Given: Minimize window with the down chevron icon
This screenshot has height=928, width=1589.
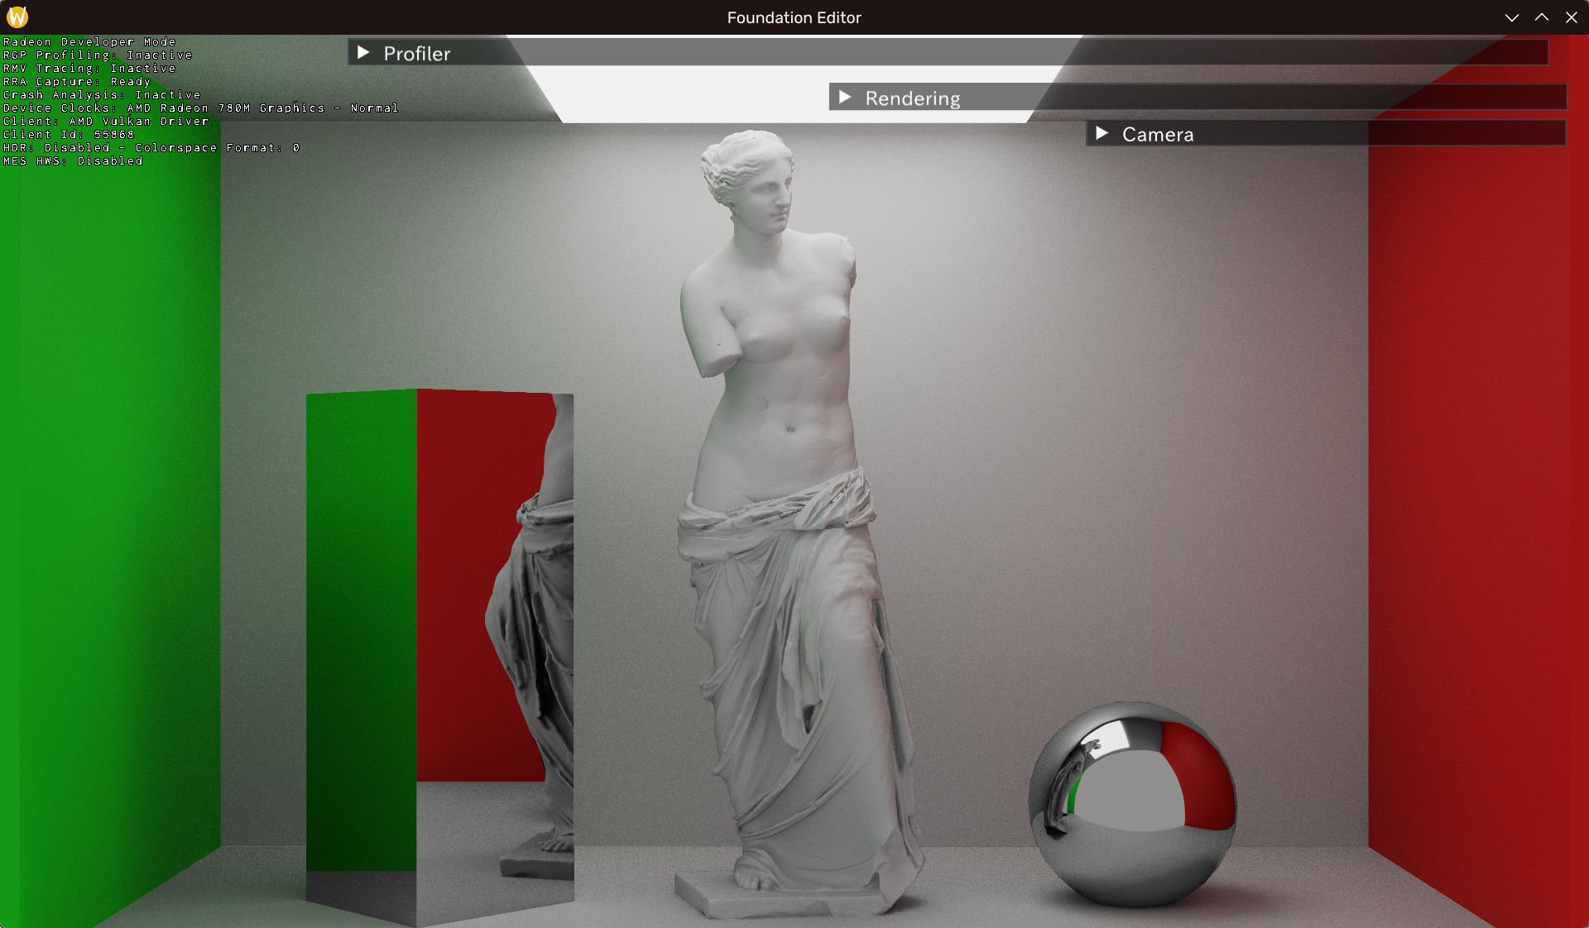Looking at the screenshot, I should (1511, 17).
